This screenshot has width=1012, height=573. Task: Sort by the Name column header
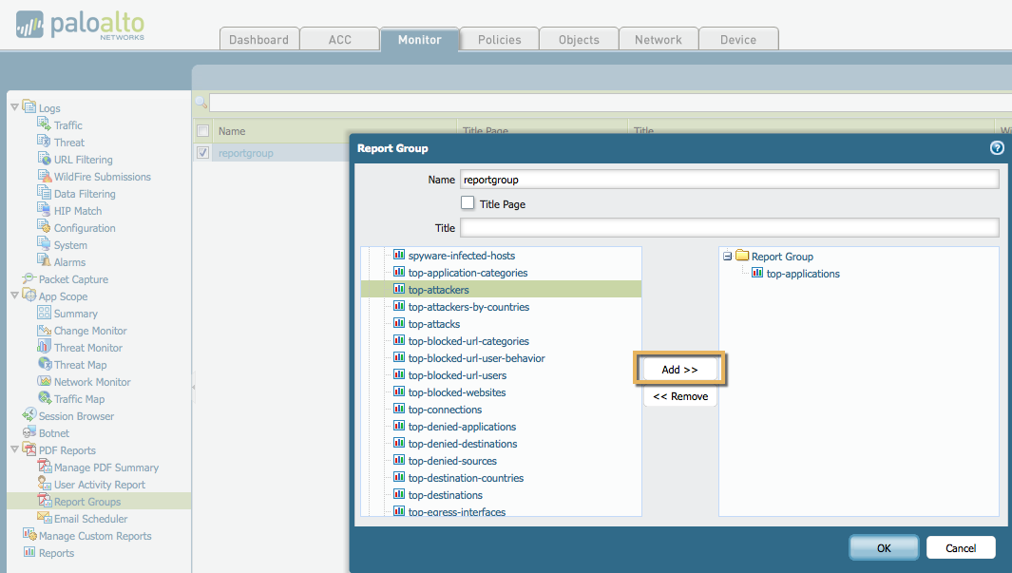tap(232, 131)
